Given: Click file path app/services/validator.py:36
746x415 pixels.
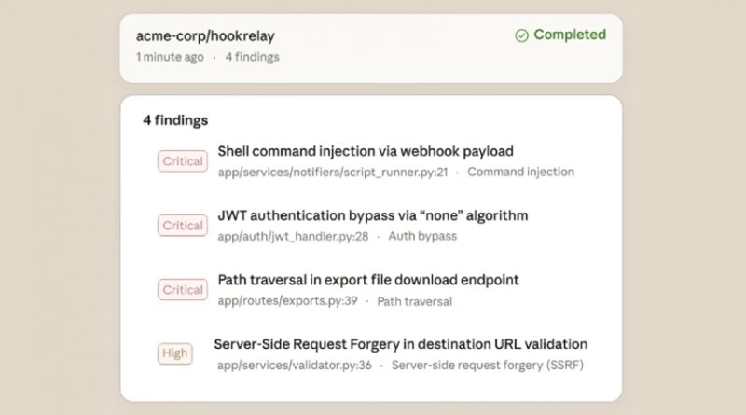Looking at the screenshot, I should pyautogui.click(x=294, y=366).
